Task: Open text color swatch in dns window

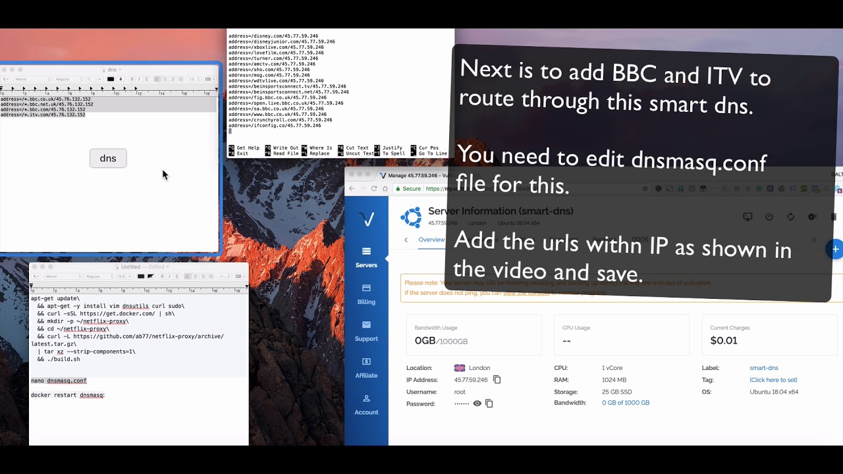Action: pos(111,79)
